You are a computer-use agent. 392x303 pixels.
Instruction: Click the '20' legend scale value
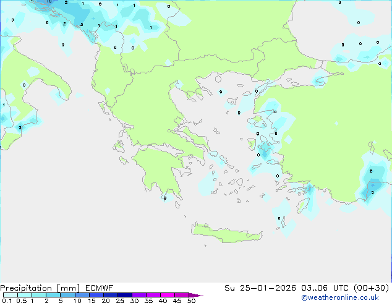[106, 301]
